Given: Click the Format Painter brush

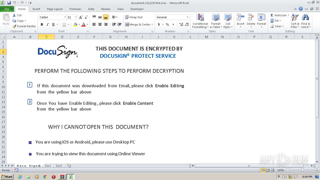Looking at the screenshot, I should tap(14, 26).
